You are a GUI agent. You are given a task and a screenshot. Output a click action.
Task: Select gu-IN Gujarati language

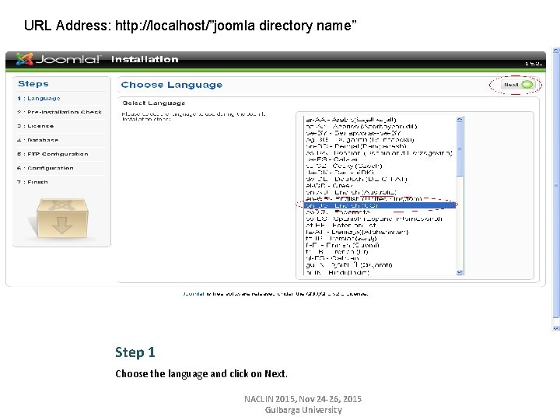[x=349, y=265]
